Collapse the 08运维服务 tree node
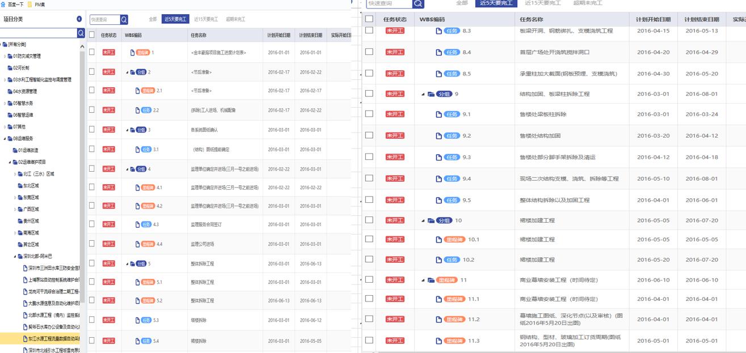Screen dimensions: 746x353 pyautogui.click(x=5, y=139)
